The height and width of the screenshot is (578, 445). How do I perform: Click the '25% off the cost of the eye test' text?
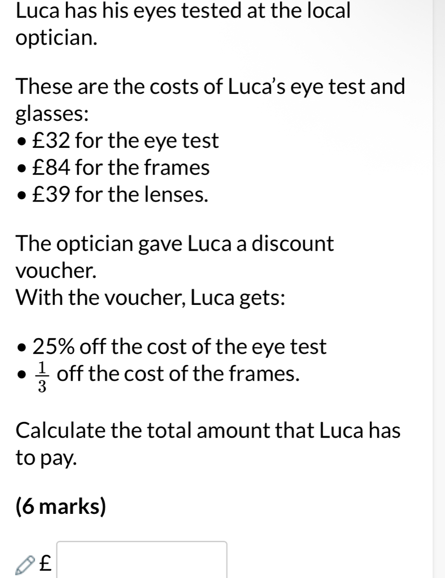coord(179,347)
